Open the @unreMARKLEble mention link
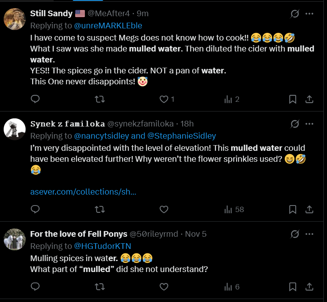This screenshot has width=327, height=302. pos(108,26)
